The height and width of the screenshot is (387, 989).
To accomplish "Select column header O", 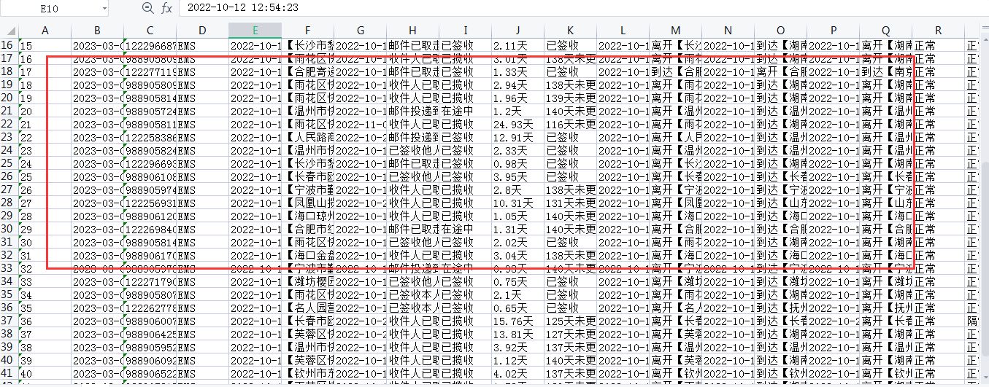I will tap(780, 30).
